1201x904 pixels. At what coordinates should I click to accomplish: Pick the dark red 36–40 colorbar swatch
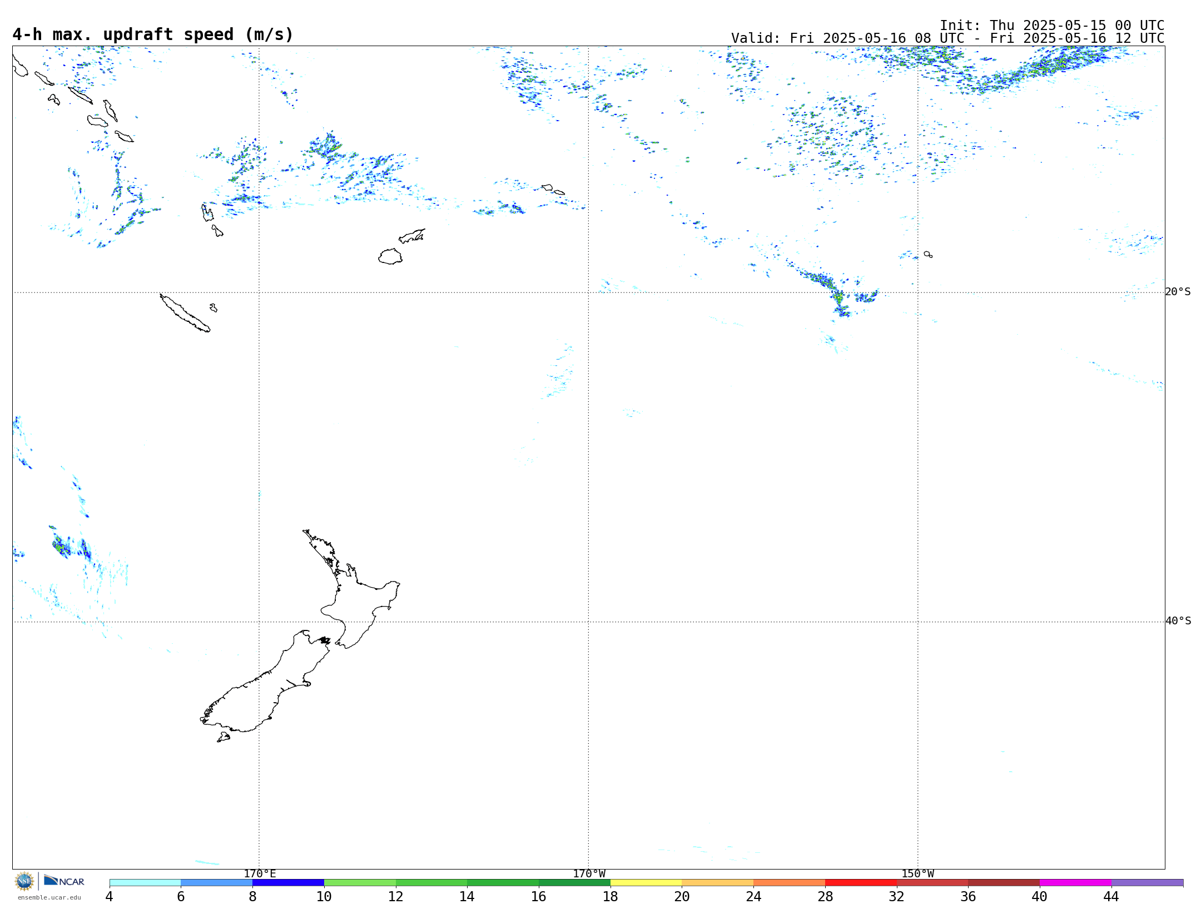point(1004,883)
